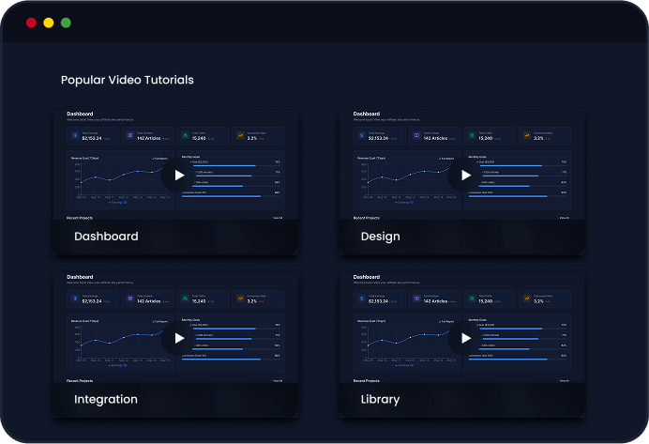The height and width of the screenshot is (444, 649).
Task: Click the yellow minimize window dot
Action: pyautogui.click(x=49, y=23)
